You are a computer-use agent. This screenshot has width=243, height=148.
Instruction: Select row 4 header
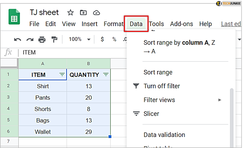tap(9, 109)
